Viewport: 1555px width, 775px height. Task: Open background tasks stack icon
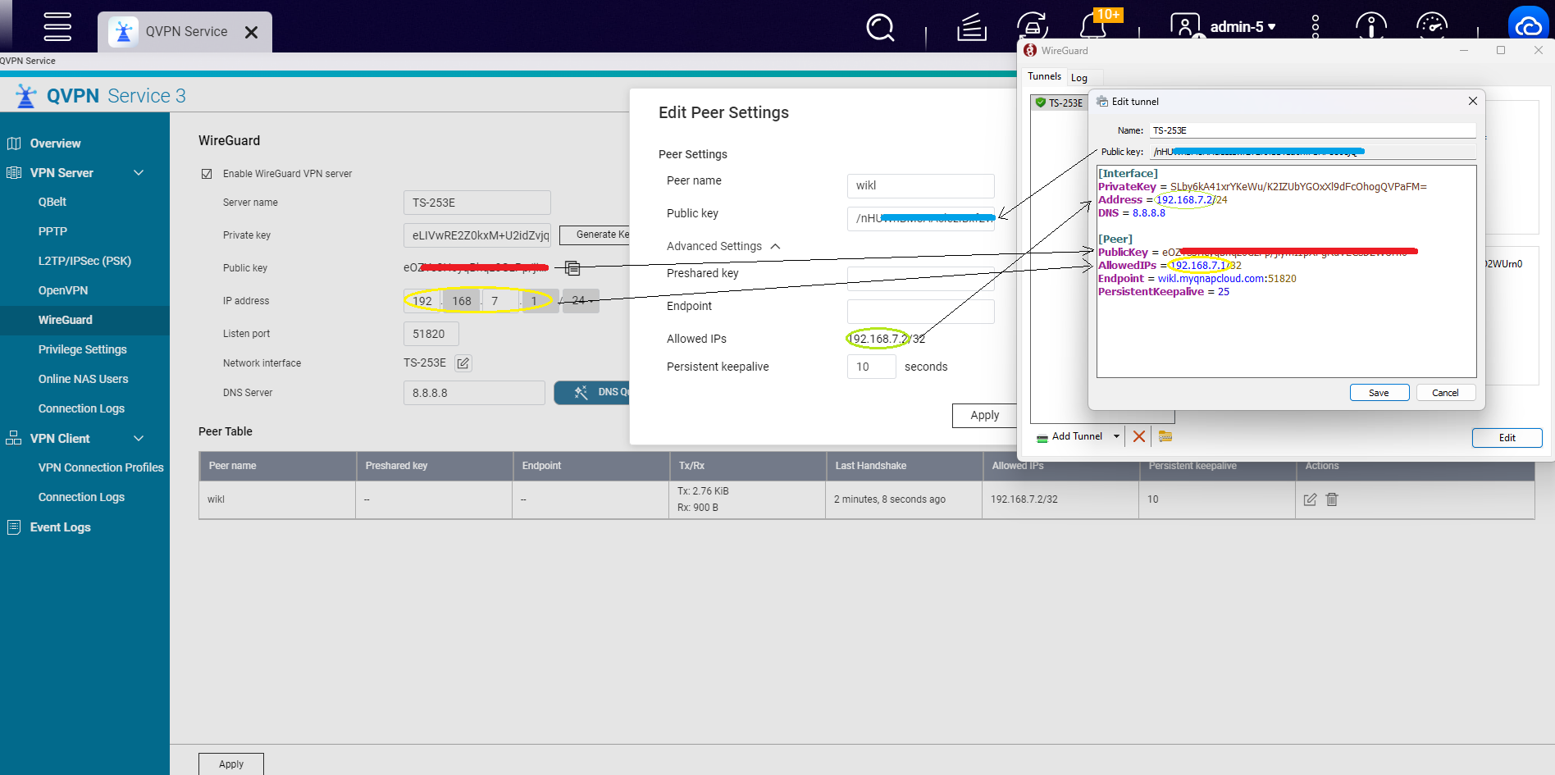[972, 27]
